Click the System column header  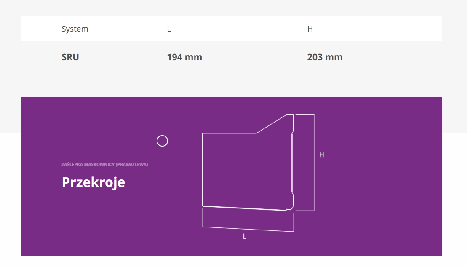75,29
